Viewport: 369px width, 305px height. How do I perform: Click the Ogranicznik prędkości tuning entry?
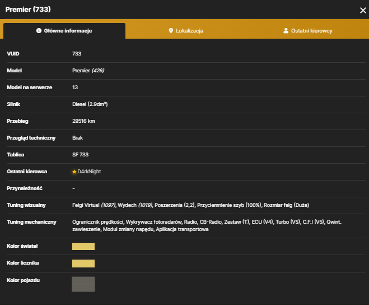pos(97,222)
